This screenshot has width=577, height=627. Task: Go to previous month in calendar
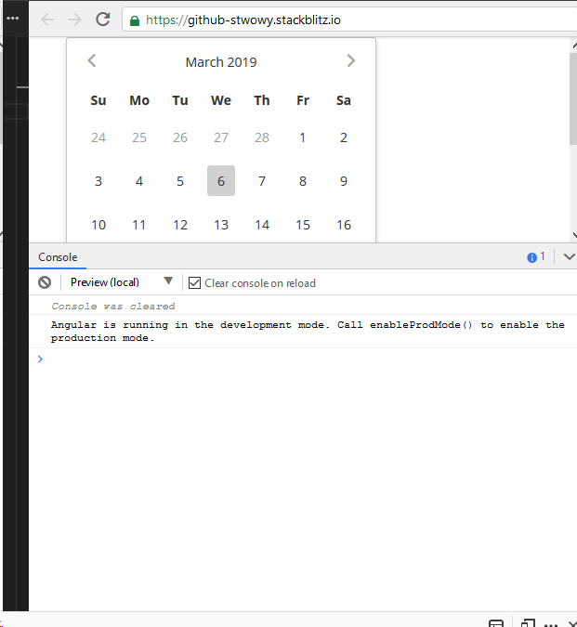tap(92, 60)
